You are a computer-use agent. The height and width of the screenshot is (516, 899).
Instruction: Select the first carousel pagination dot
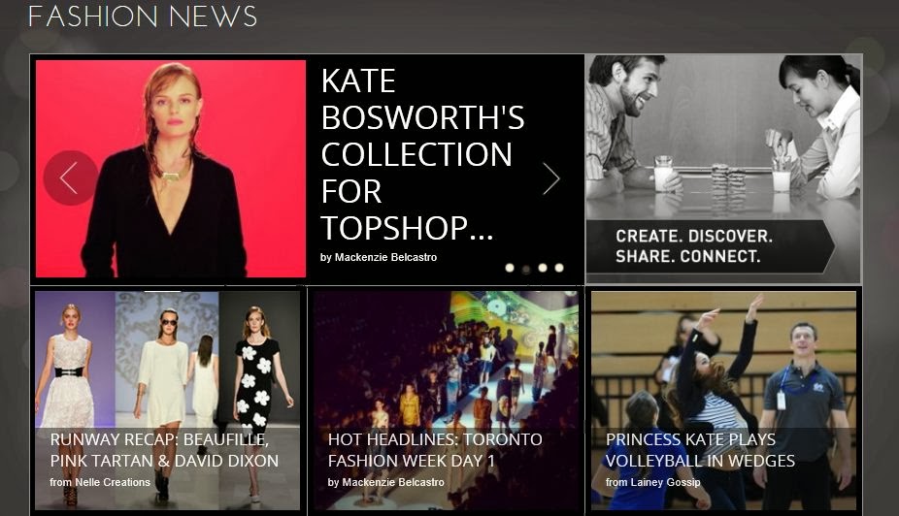(x=509, y=268)
